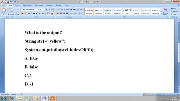Click Multilevel List icon
180x101 pixels.
(67, 10)
